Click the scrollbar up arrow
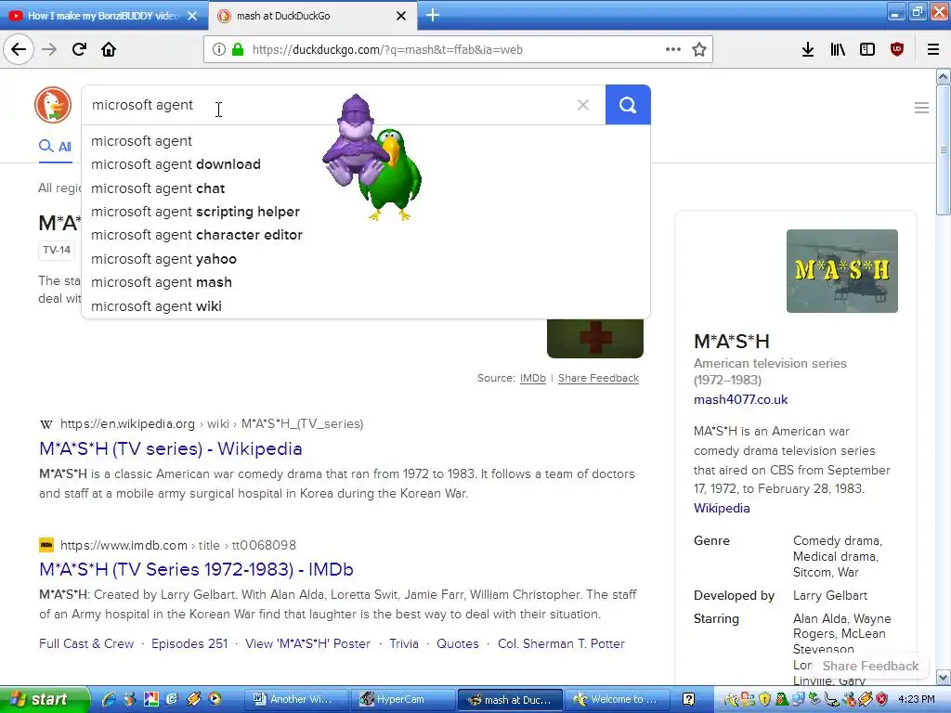Viewport: 951px width, 713px height. tap(944, 76)
